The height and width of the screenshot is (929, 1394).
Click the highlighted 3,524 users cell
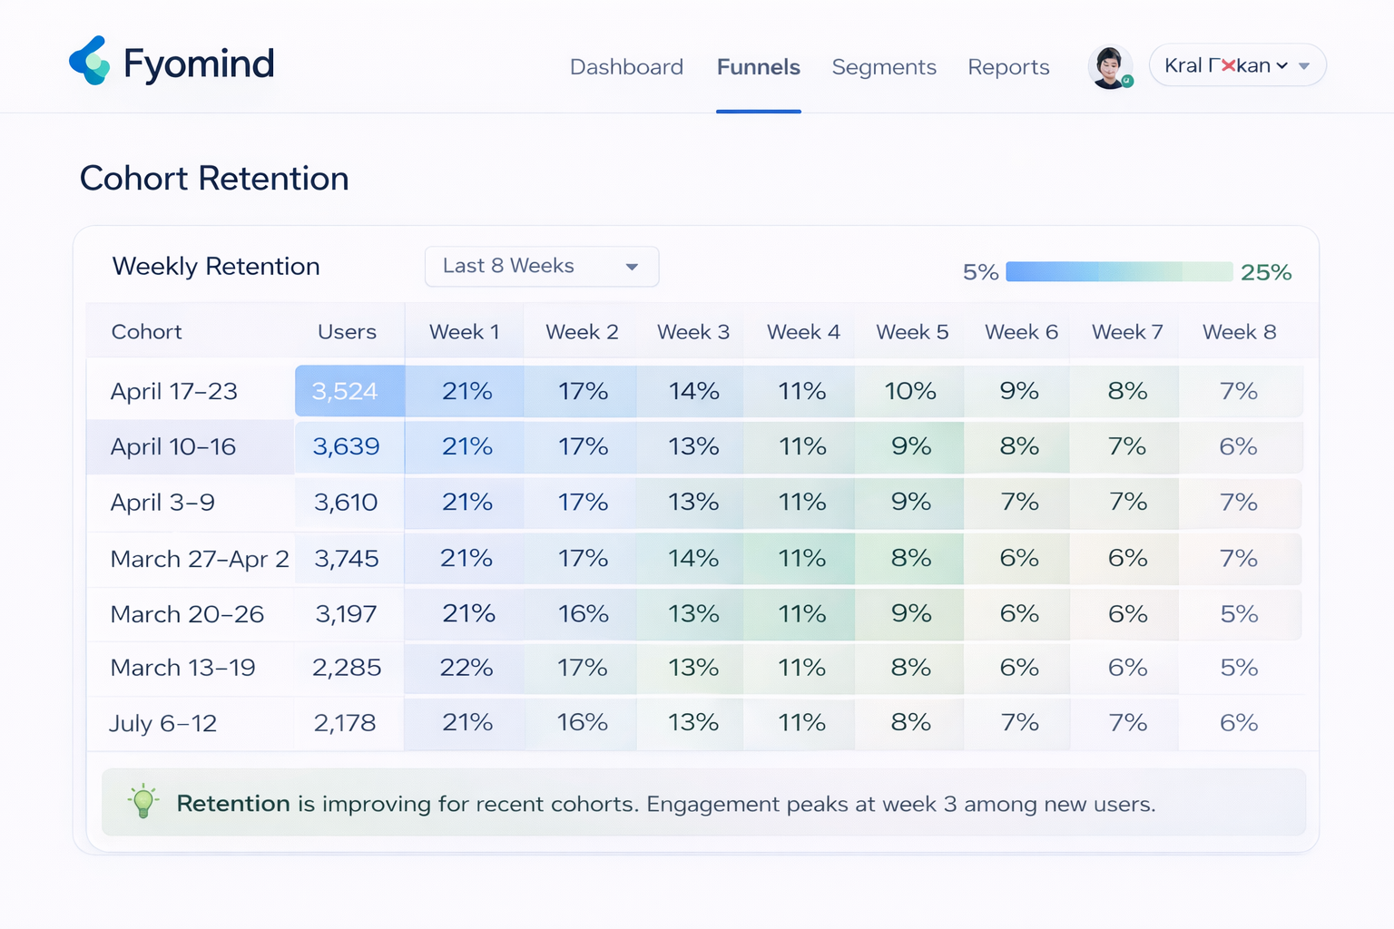(345, 391)
